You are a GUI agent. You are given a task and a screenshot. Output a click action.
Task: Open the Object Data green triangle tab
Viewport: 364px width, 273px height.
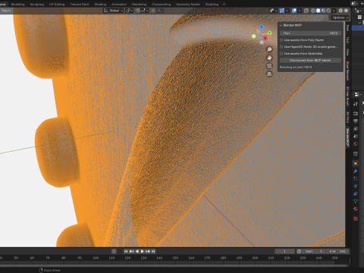356,202
